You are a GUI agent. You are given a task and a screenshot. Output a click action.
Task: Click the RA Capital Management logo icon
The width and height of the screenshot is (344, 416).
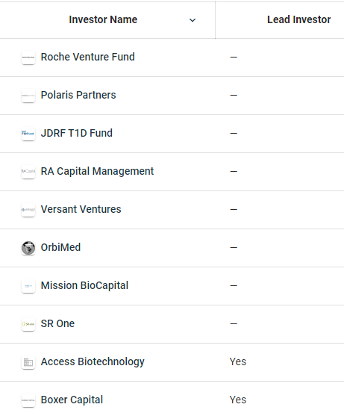pyautogui.click(x=28, y=172)
